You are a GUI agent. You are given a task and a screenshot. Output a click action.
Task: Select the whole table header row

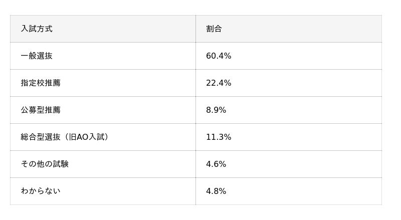pos(195,29)
